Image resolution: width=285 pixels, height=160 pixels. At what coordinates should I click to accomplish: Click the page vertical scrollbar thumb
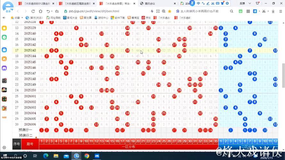click(x=283, y=74)
